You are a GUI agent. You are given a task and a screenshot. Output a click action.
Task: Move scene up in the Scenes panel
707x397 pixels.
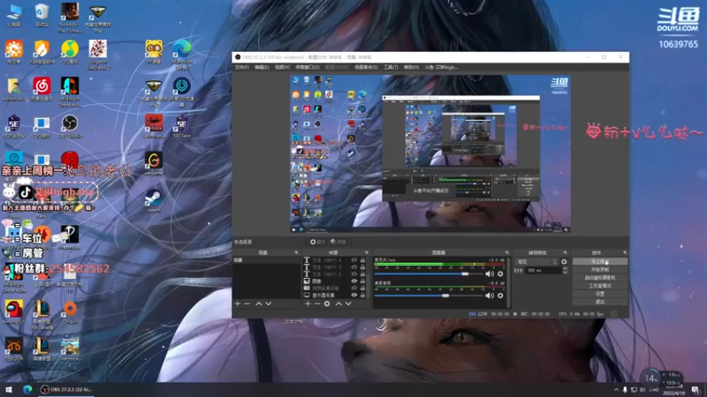[259, 303]
